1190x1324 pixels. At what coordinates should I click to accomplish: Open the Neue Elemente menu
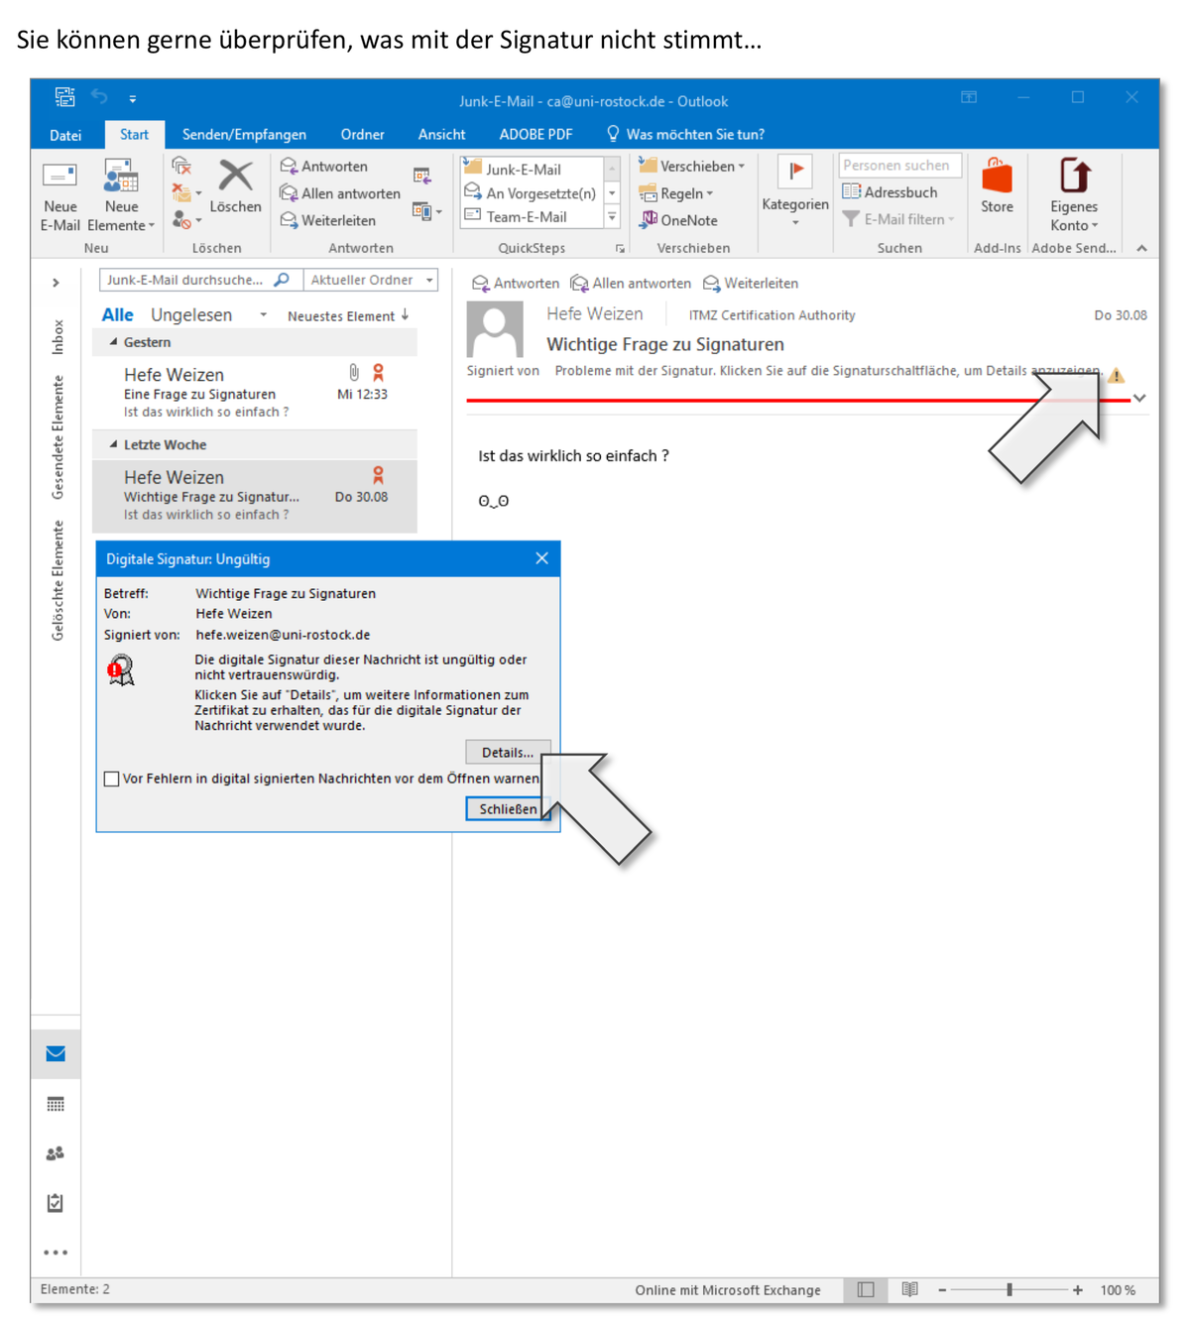point(121,195)
